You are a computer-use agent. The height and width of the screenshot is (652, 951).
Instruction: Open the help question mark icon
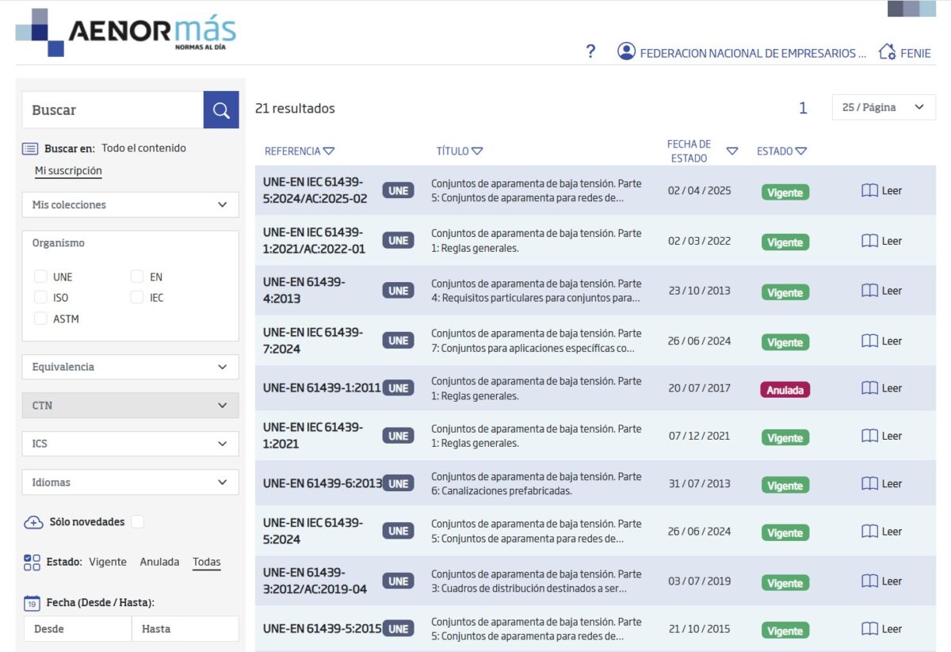point(590,52)
